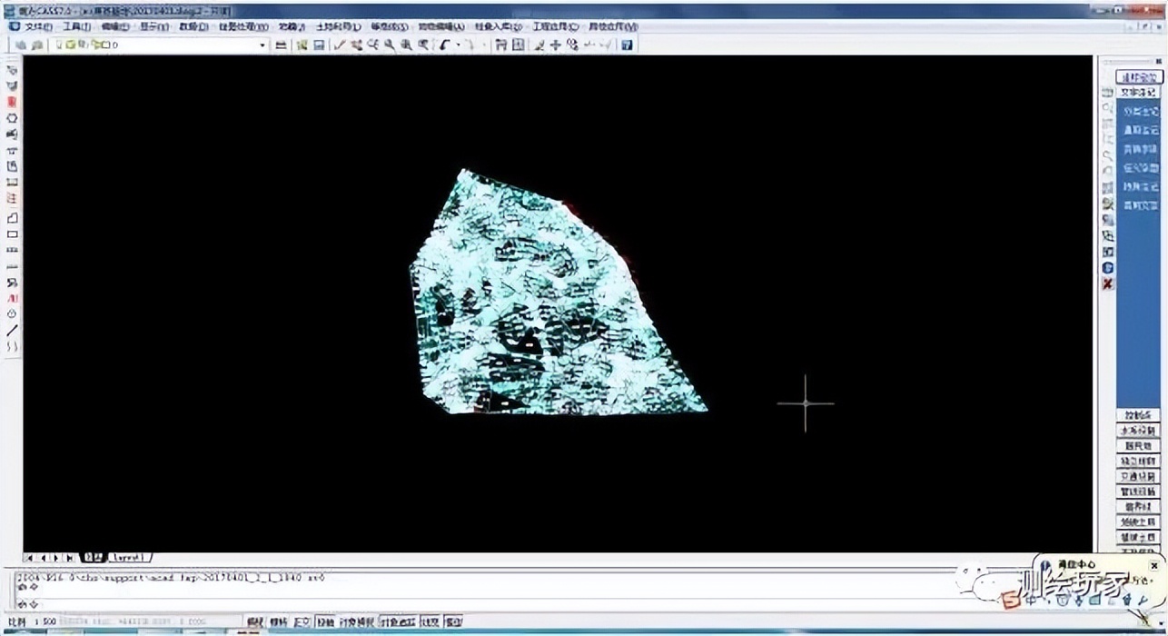The height and width of the screenshot is (636, 1168).
Task: Click the undo arrow icon
Action: pyautogui.click(x=445, y=45)
